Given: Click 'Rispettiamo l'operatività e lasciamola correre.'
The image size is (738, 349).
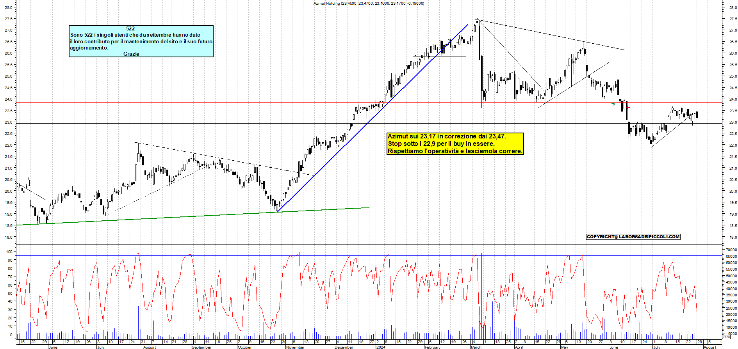Looking at the screenshot, I should point(455,151).
